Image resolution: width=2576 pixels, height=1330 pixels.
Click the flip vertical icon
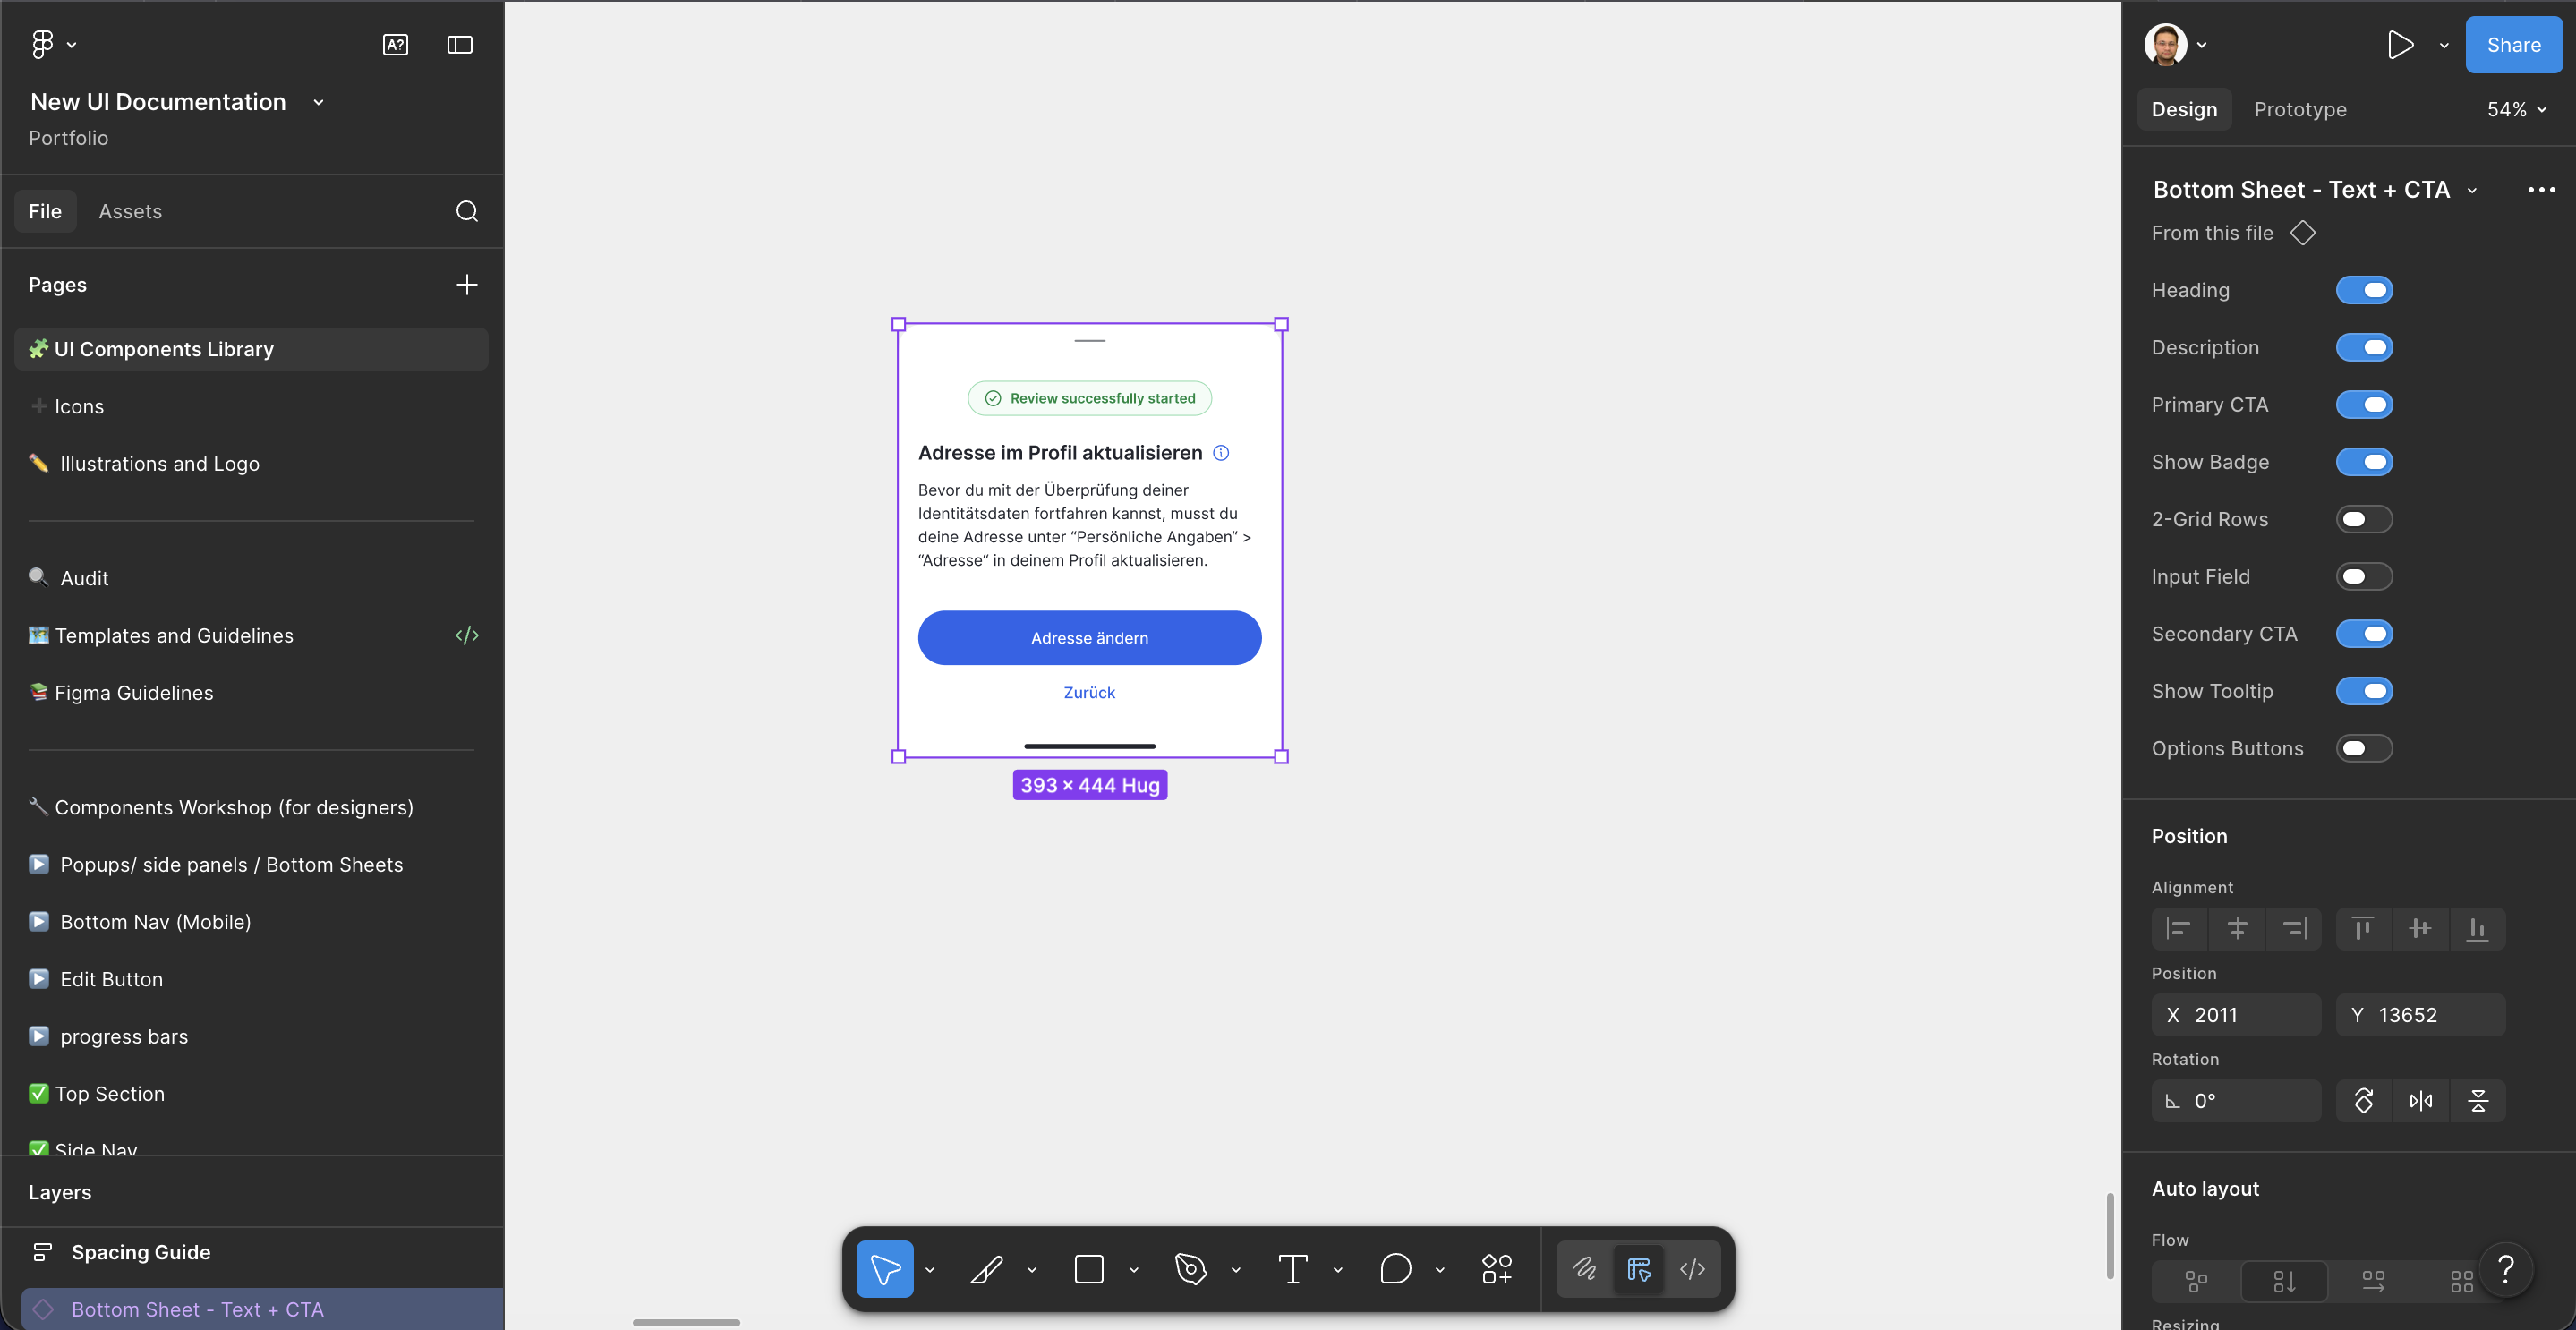(2478, 1101)
